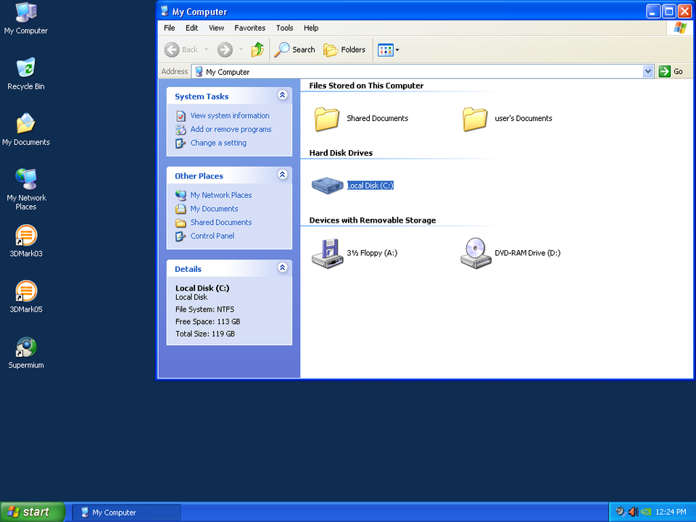Expand the Address bar dropdown arrow

coord(648,72)
